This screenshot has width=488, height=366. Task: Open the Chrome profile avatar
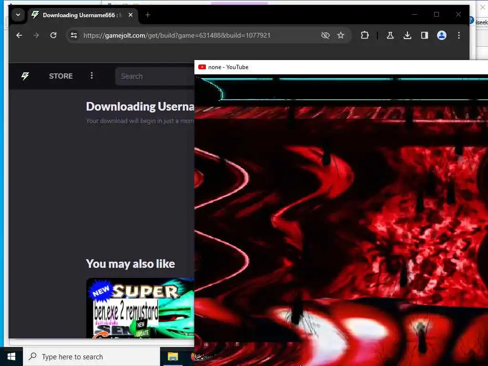coord(442,35)
